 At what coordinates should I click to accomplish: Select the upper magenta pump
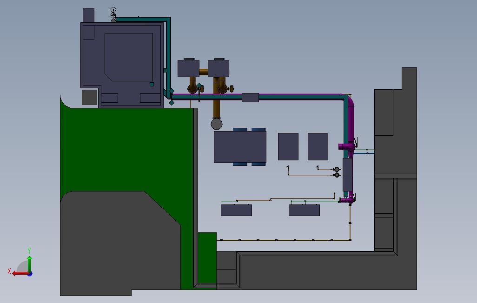[347, 147]
